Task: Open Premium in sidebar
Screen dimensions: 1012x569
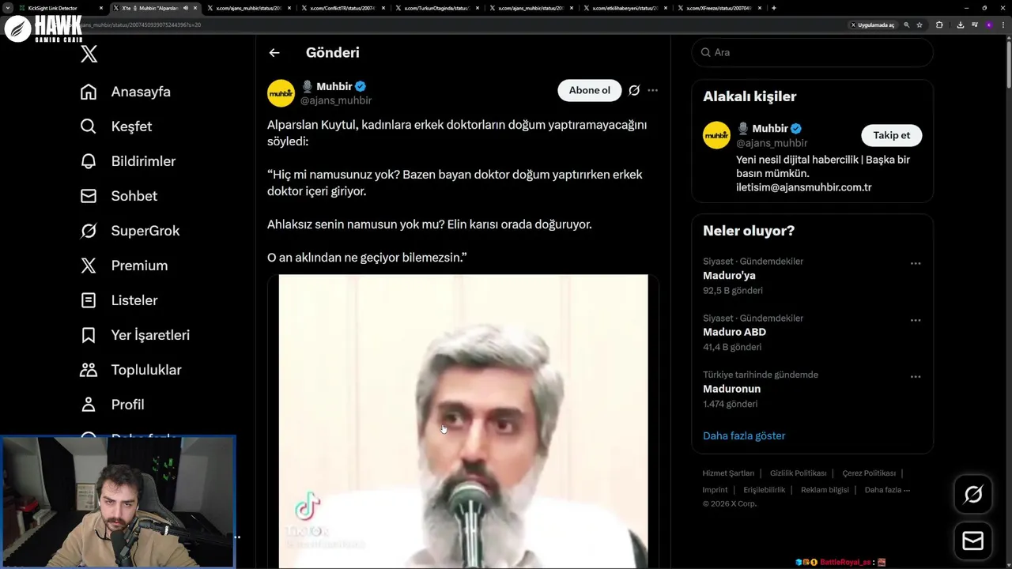Action: (124, 266)
